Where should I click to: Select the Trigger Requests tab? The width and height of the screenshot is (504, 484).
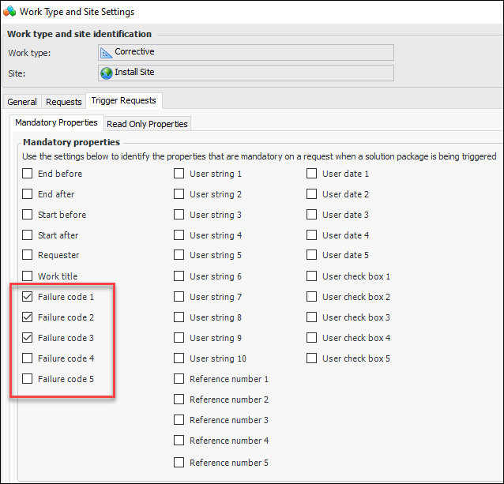124,101
